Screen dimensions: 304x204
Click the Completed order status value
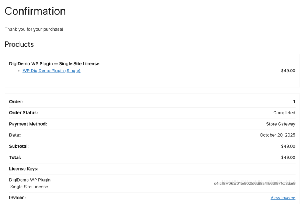(284, 113)
